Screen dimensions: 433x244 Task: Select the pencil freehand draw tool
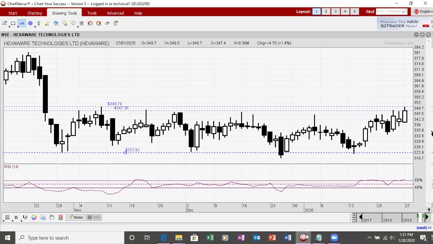point(47,23)
